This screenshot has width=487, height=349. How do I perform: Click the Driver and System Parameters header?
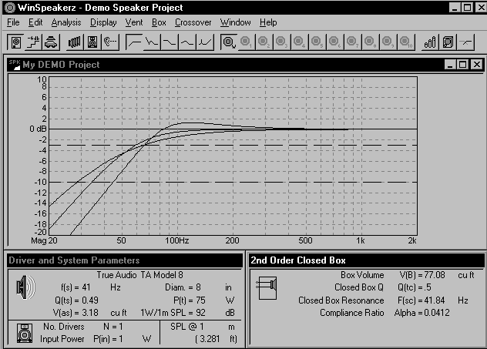[74, 260]
